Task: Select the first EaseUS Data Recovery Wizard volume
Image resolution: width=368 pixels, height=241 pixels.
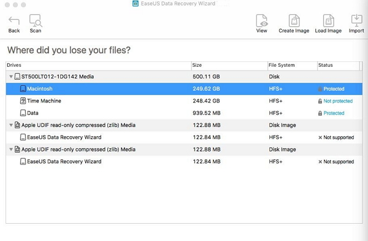Action: [184, 137]
